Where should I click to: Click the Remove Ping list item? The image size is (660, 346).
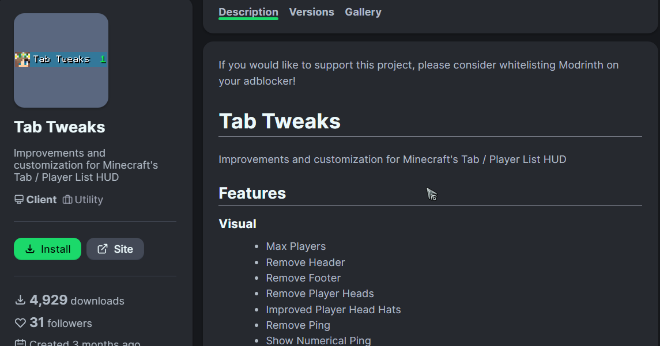298,325
